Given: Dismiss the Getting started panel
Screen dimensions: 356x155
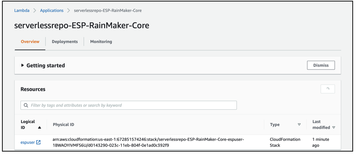Looking at the screenshot, I should [x=321, y=65].
